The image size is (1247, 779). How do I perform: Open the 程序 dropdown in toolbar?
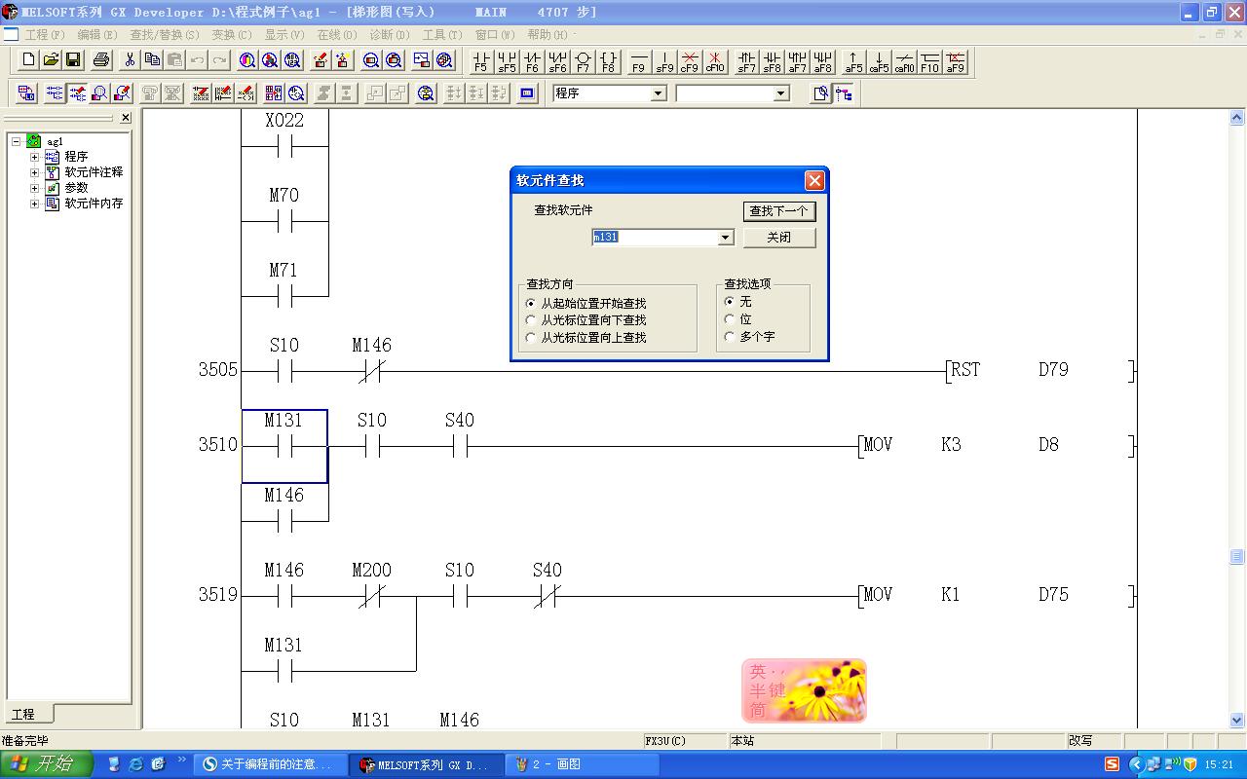658,93
